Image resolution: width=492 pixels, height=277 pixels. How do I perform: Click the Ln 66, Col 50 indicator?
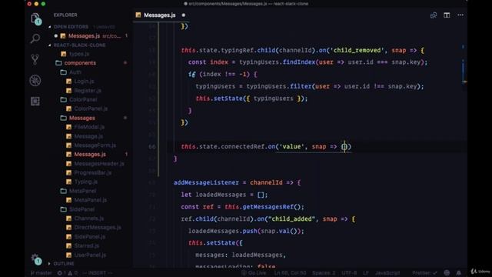pos(290,273)
